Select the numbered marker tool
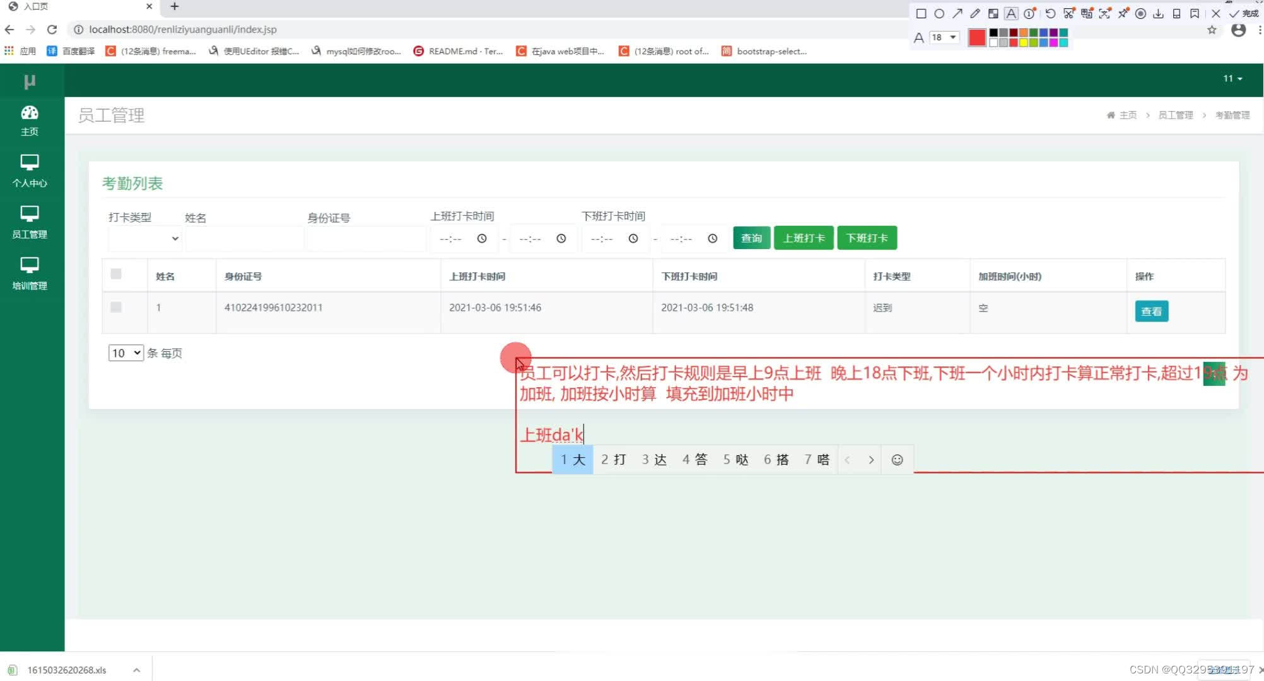 [x=1030, y=14]
